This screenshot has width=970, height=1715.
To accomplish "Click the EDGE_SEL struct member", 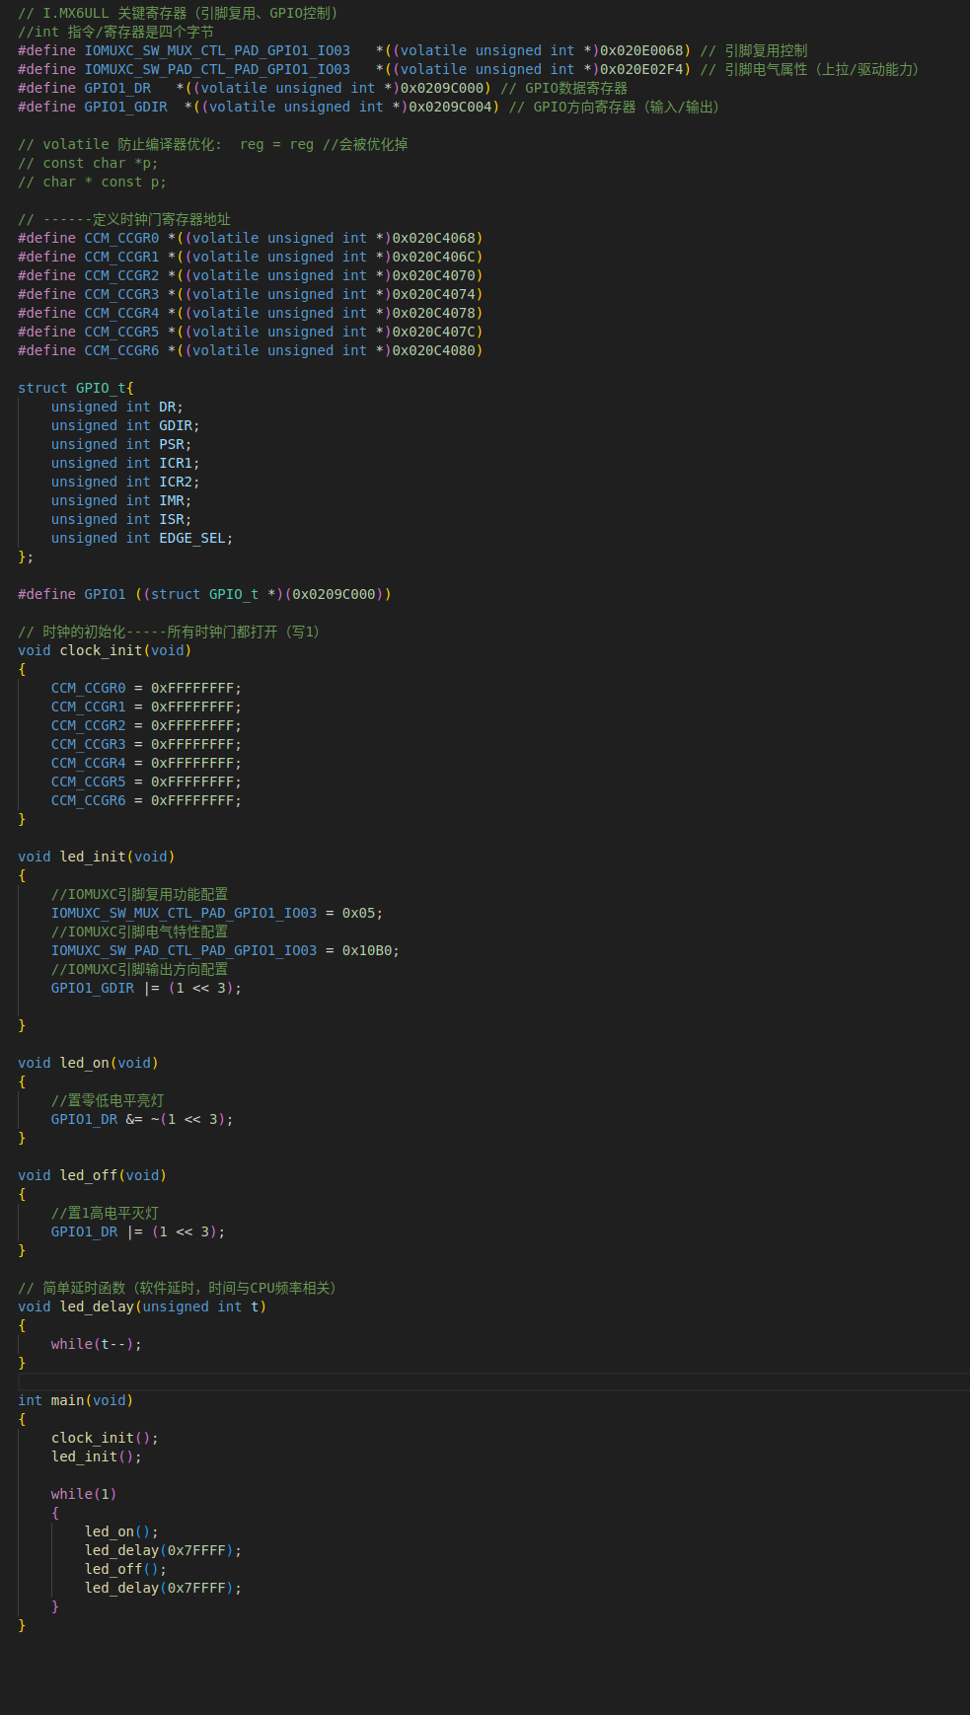I will [x=191, y=538].
